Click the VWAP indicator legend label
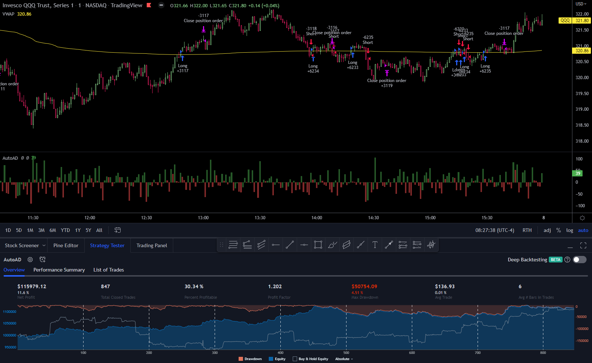Viewport: 592px width, 363px height. point(8,14)
